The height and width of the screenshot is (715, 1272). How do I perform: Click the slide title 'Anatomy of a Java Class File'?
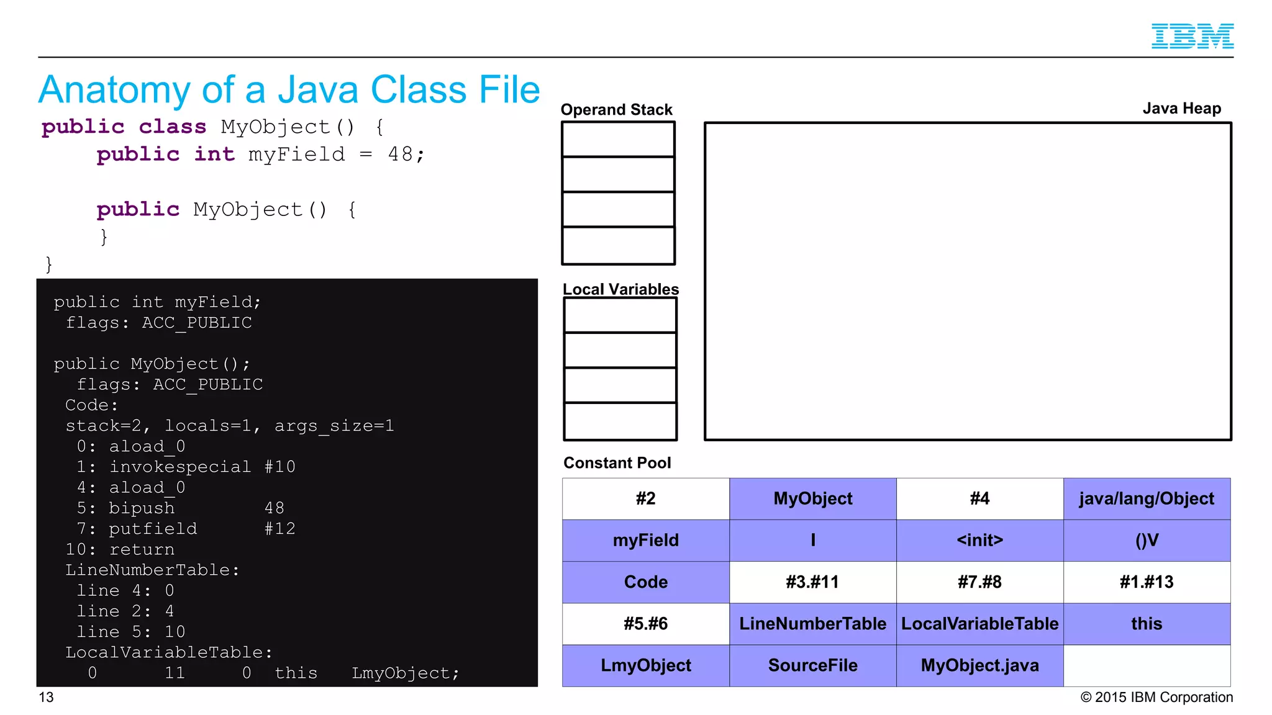[x=289, y=89]
